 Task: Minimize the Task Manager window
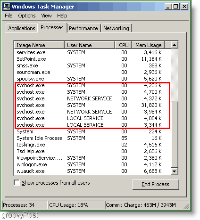(168, 7)
